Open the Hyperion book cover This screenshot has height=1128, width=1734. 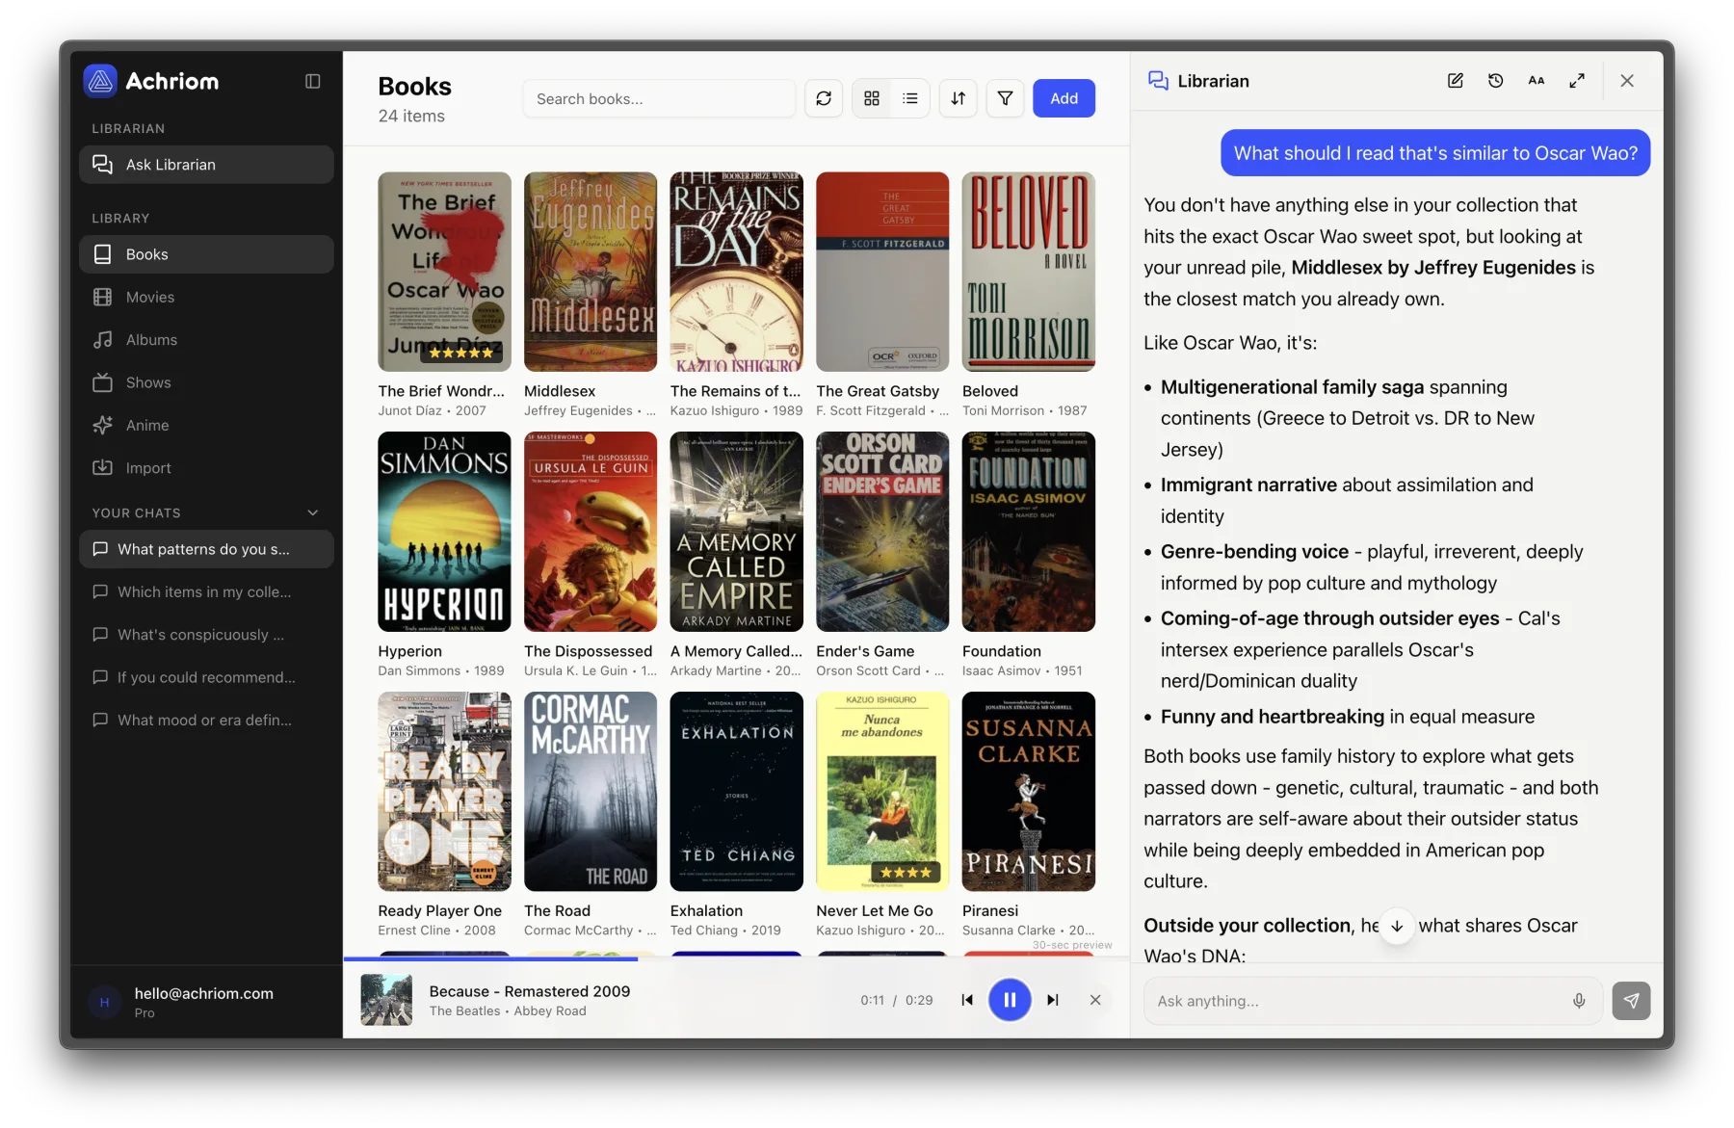(x=444, y=532)
